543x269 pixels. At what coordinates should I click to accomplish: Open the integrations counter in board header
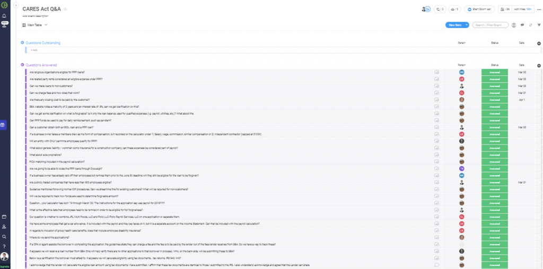coord(441,10)
